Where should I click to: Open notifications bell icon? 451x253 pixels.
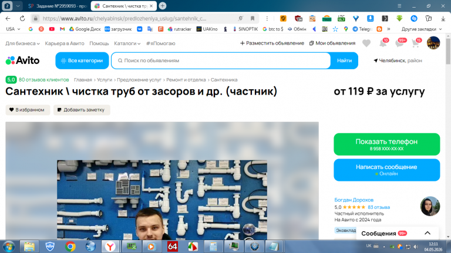383,43
